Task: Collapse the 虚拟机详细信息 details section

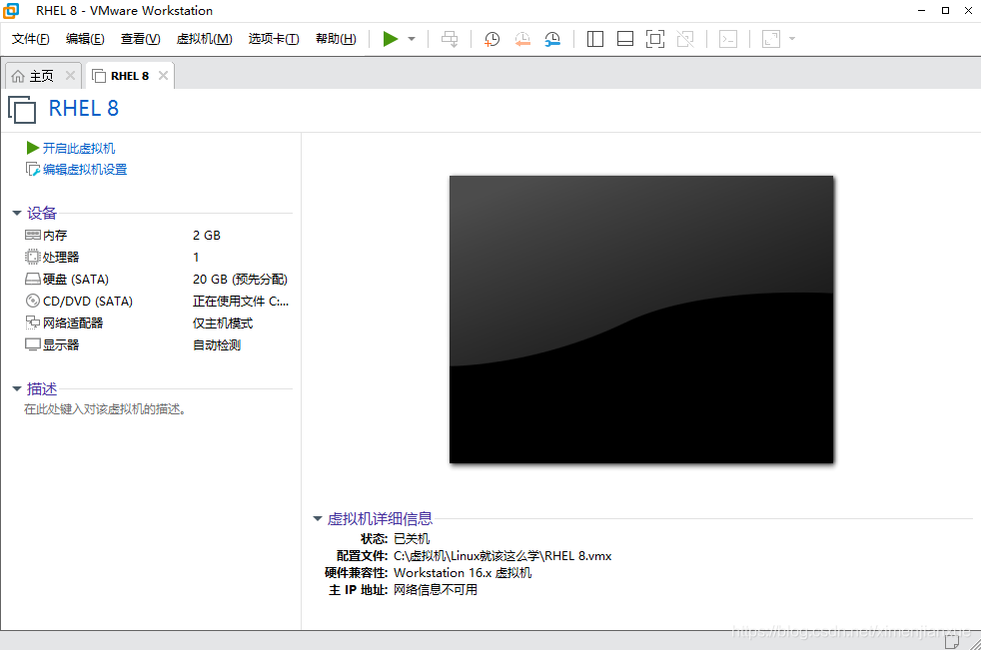Action: point(318,518)
